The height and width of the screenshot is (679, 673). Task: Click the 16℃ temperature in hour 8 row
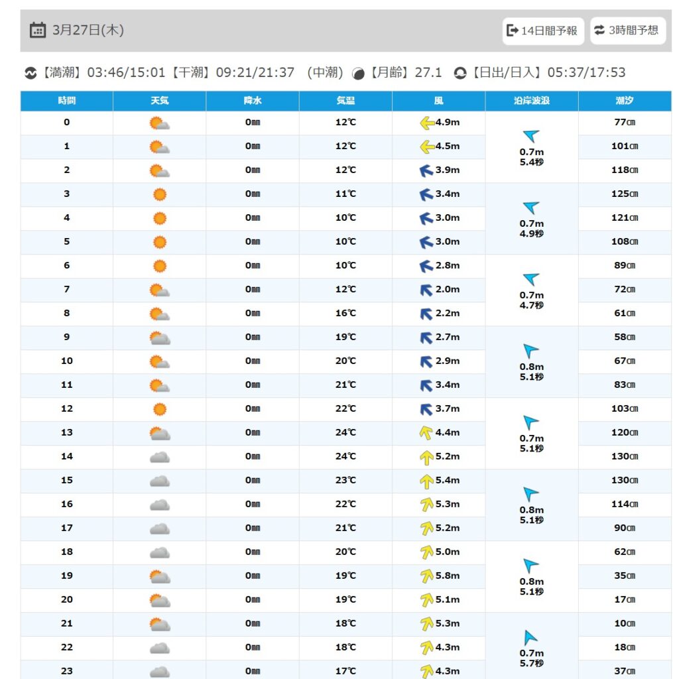point(345,313)
